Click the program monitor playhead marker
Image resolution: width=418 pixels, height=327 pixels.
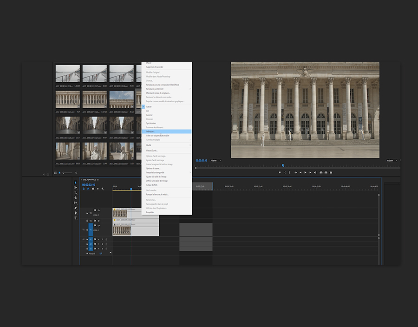(x=282, y=165)
